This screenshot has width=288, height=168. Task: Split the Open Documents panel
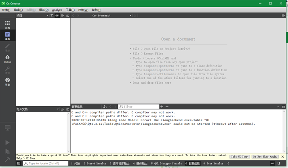click(63, 109)
